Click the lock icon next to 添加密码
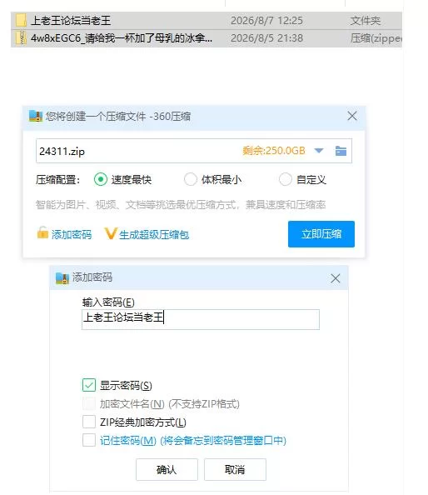The width and height of the screenshot is (428, 495). pos(42,233)
